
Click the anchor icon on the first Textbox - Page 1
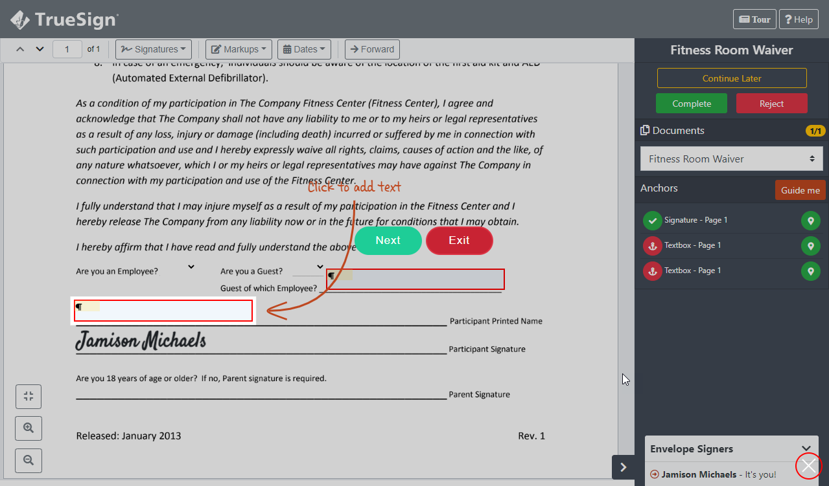click(x=652, y=245)
